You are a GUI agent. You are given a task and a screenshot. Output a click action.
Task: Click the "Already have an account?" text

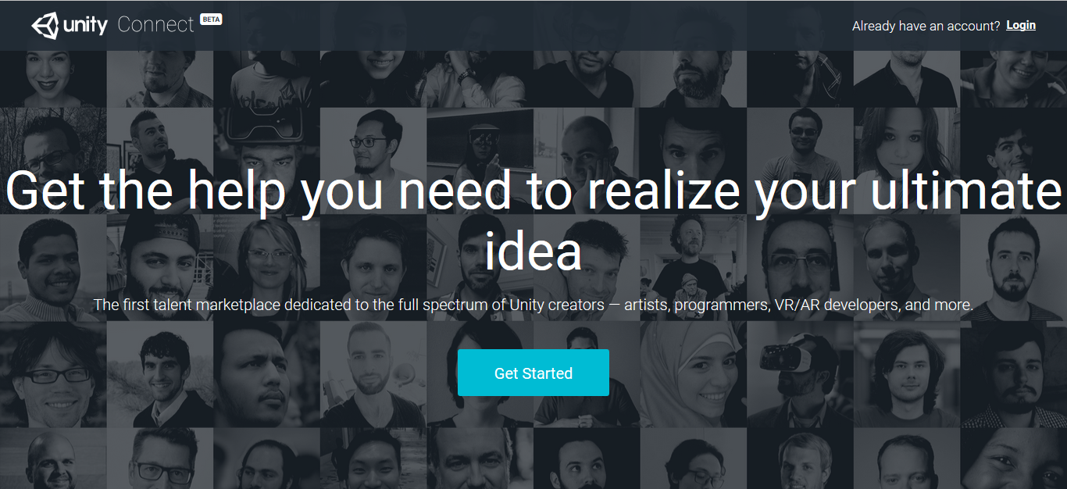[926, 26]
